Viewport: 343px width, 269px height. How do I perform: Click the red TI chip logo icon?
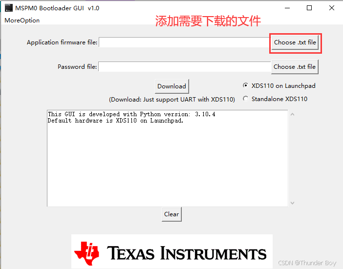(86, 253)
